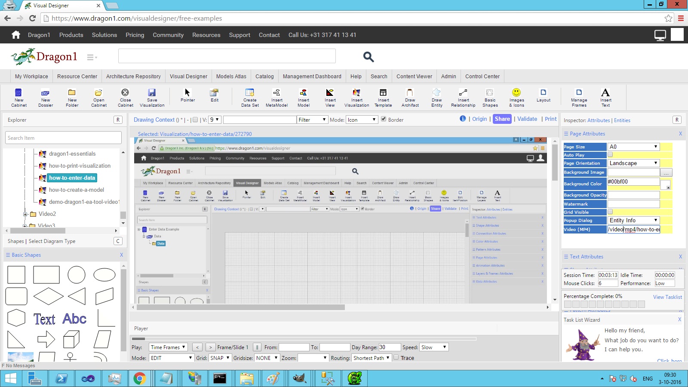Select how-to-create-a-model tree item
The image size is (688, 387).
[77, 190]
